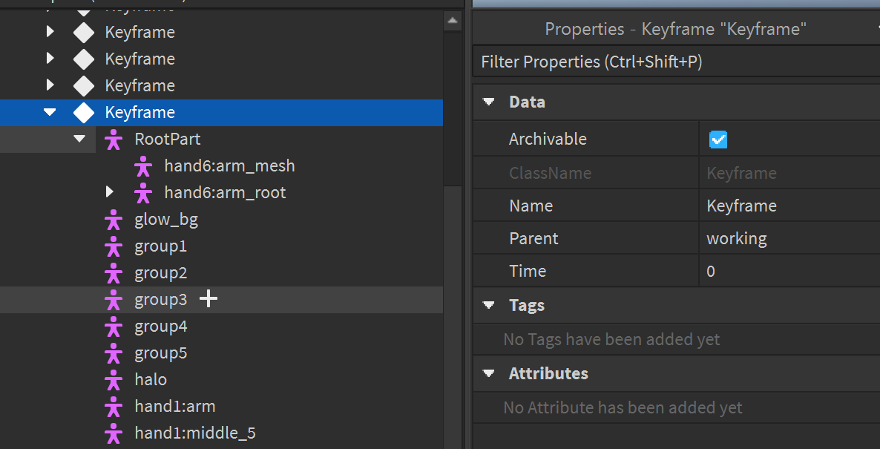Click the group2 pose icon

coord(114,273)
